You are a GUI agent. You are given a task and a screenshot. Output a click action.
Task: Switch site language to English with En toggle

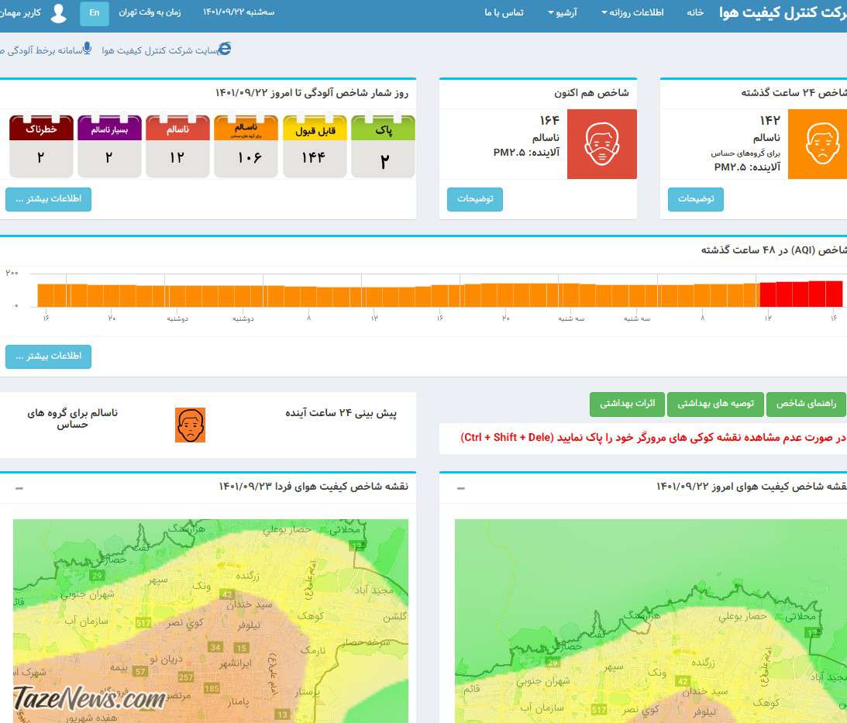pos(94,12)
